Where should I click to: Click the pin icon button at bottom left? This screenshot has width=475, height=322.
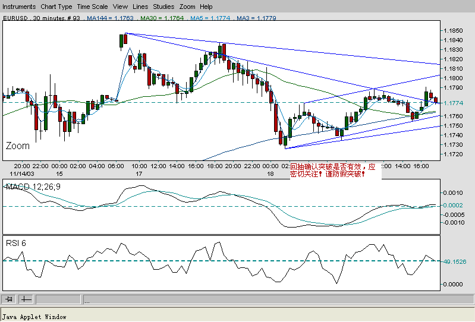[9, 299]
